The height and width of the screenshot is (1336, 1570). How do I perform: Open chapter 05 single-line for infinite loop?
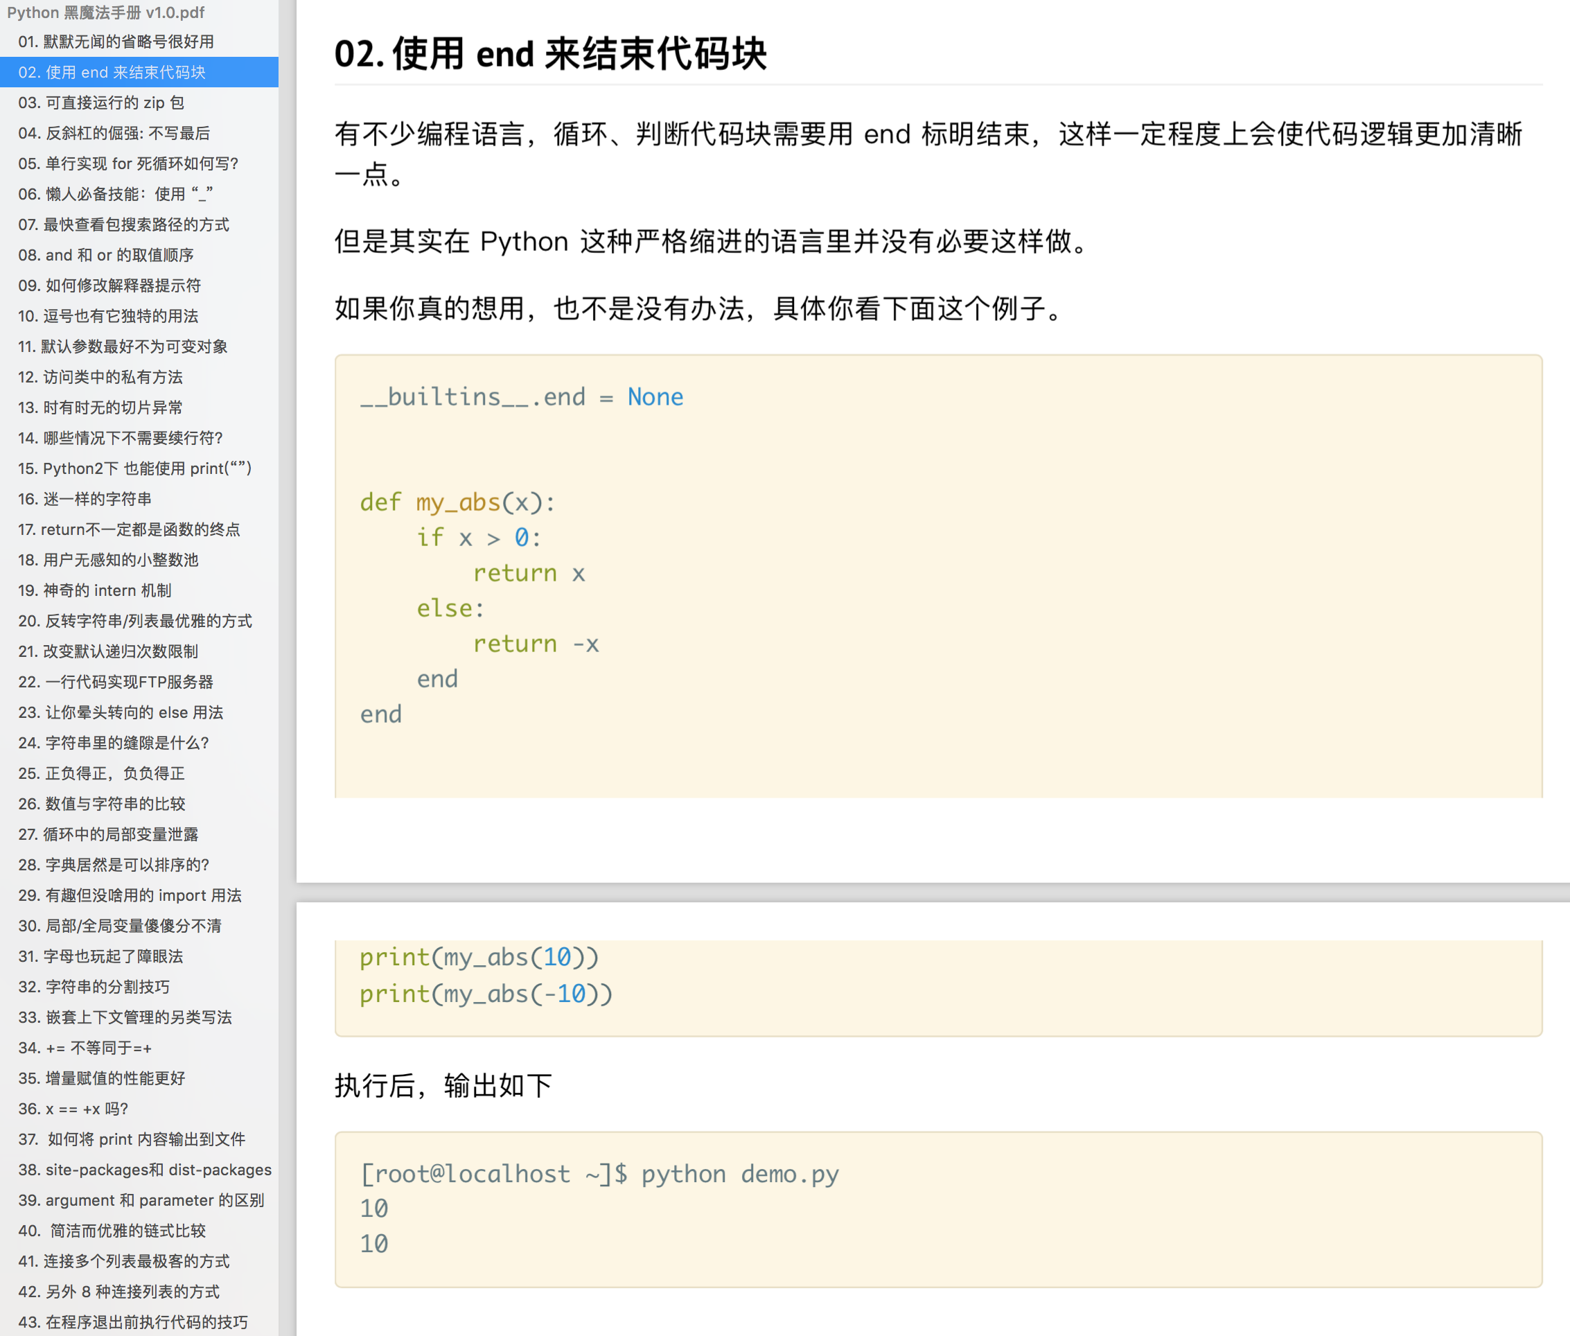(128, 164)
